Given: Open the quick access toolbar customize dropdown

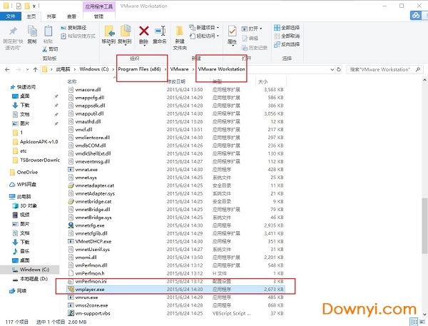Looking at the screenshot, I should pyautogui.click(x=34, y=6).
